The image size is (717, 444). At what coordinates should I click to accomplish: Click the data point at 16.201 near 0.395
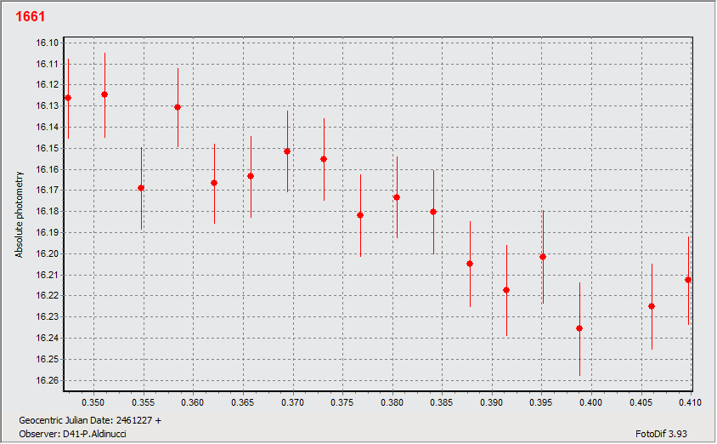tap(543, 257)
